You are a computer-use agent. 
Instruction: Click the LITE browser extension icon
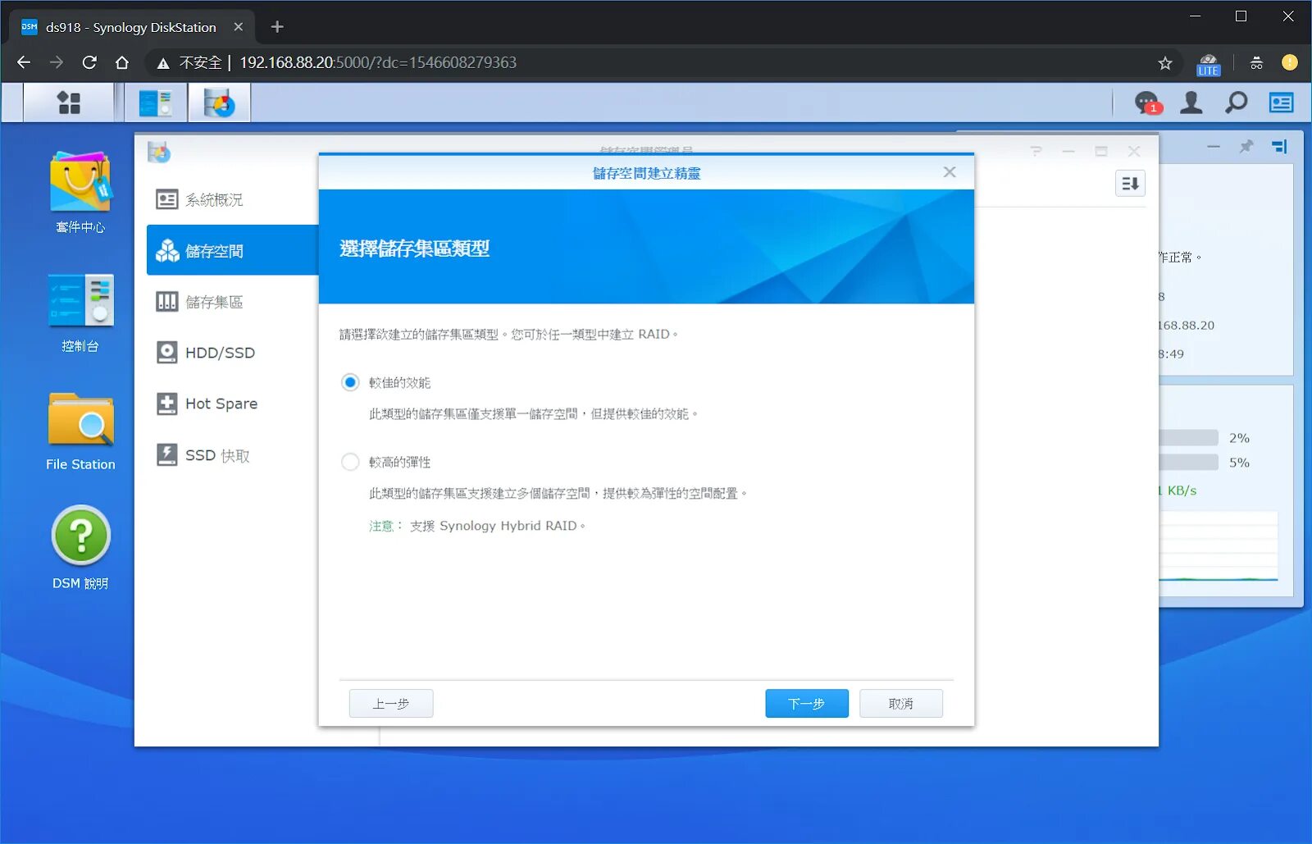pyautogui.click(x=1209, y=64)
